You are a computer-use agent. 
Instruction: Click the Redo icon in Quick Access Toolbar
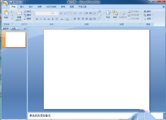[20, 2]
